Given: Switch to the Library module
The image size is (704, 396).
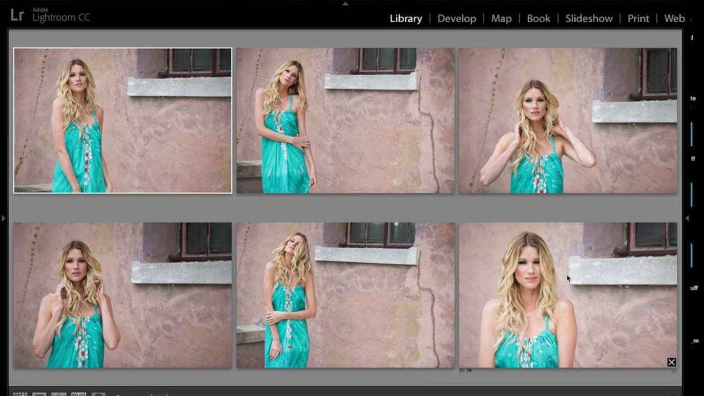Looking at the screenshot, I should pyautogui.click(x=406, y=18).
